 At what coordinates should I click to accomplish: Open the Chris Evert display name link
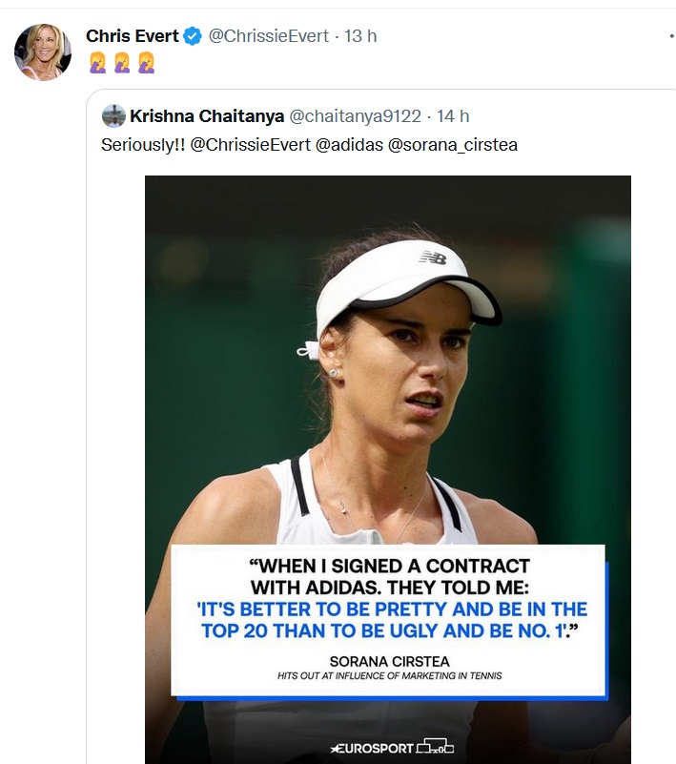tap(132, 36)
